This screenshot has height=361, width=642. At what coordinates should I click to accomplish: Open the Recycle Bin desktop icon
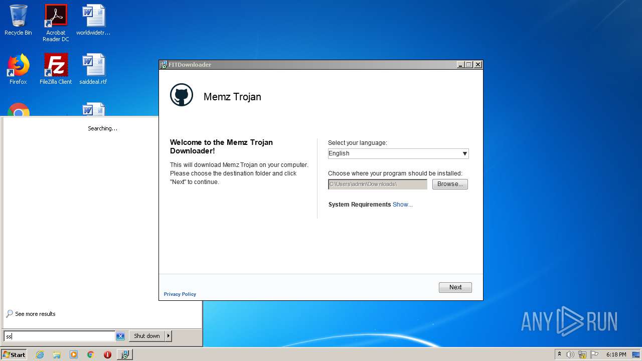tap(18, 20)
